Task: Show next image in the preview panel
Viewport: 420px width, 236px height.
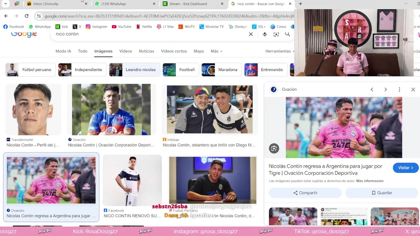Action: [386, 89]
